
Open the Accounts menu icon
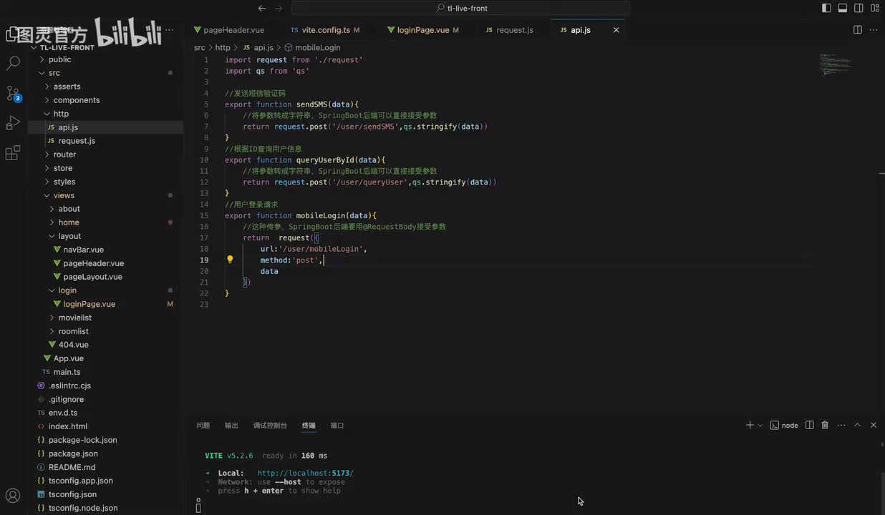pyautogui.click(x=13, y=496)
